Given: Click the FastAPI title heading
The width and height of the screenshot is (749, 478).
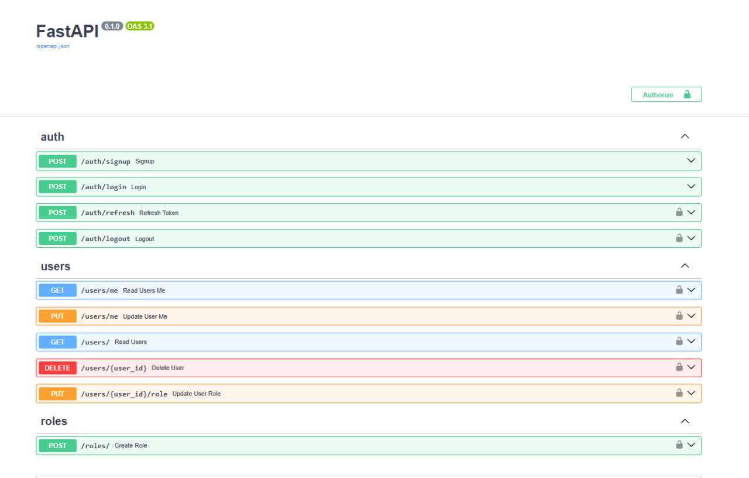Looking at the screenshot, I should pyautogui.click(x=67, y=31).
